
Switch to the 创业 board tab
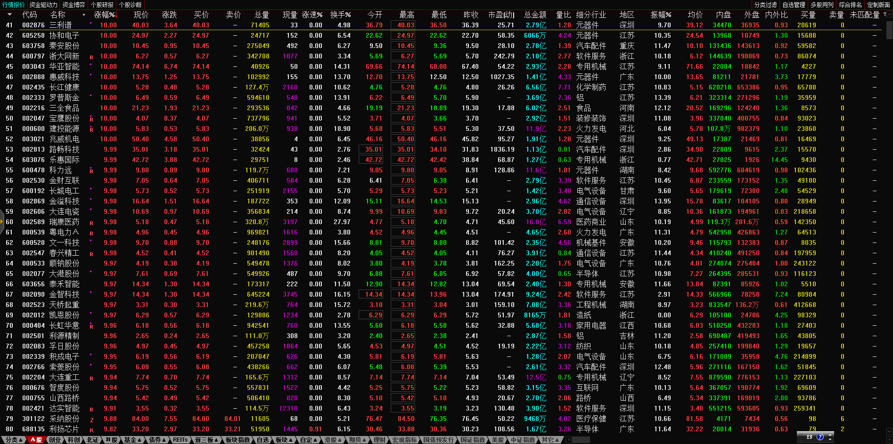pyautogui.click(x=55, y=440)
